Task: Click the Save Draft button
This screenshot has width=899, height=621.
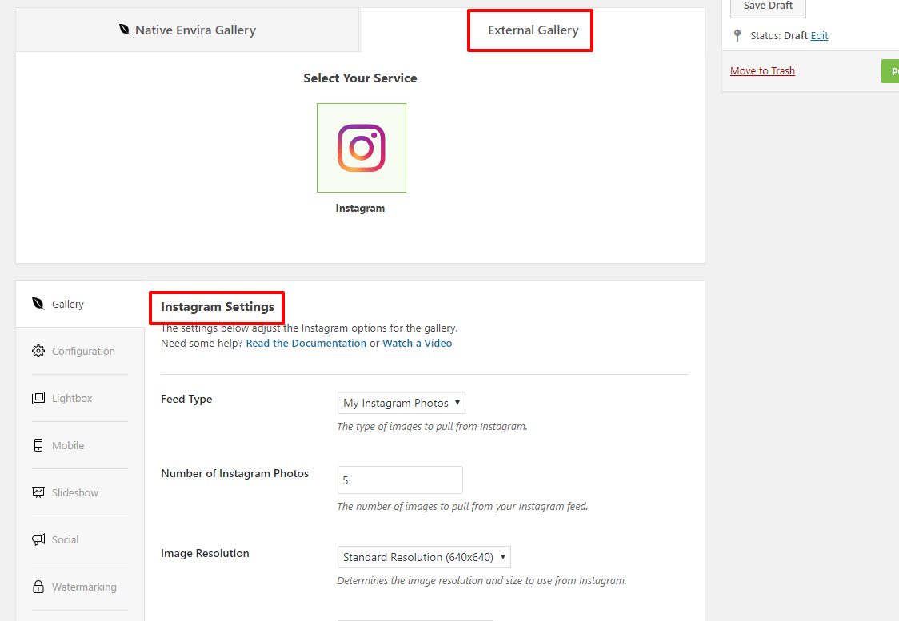Action: [769, 7]
